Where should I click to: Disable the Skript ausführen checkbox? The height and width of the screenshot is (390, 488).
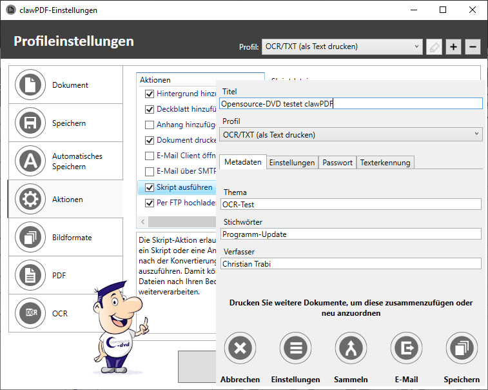point(150,187)
